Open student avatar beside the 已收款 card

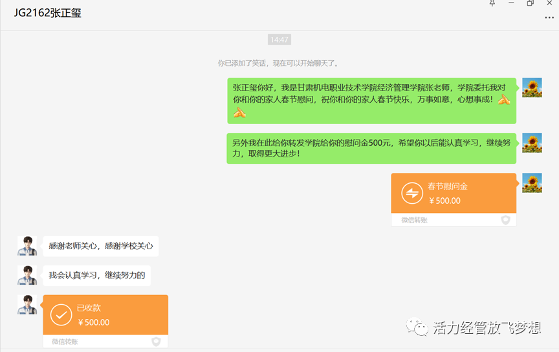27,305
